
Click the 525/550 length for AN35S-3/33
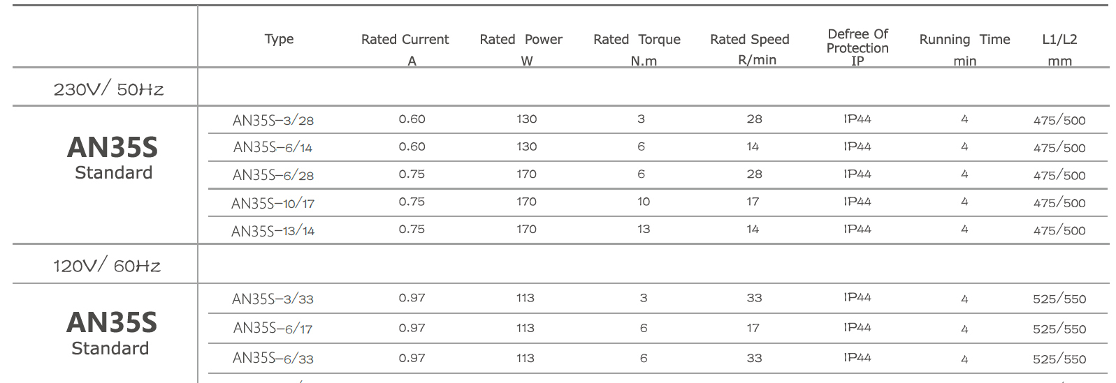[1059, 299]
